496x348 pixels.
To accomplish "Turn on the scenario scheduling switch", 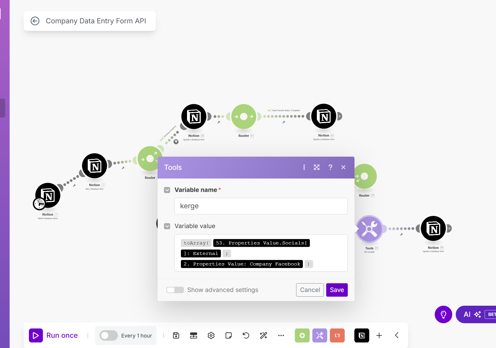I will click(109, 335).
